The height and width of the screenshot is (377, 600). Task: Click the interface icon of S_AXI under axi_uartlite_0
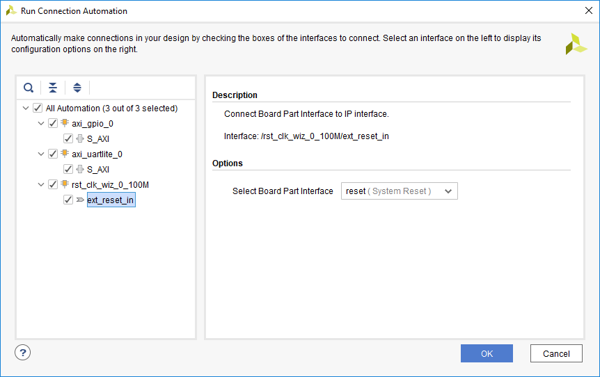tap(80, 169)
